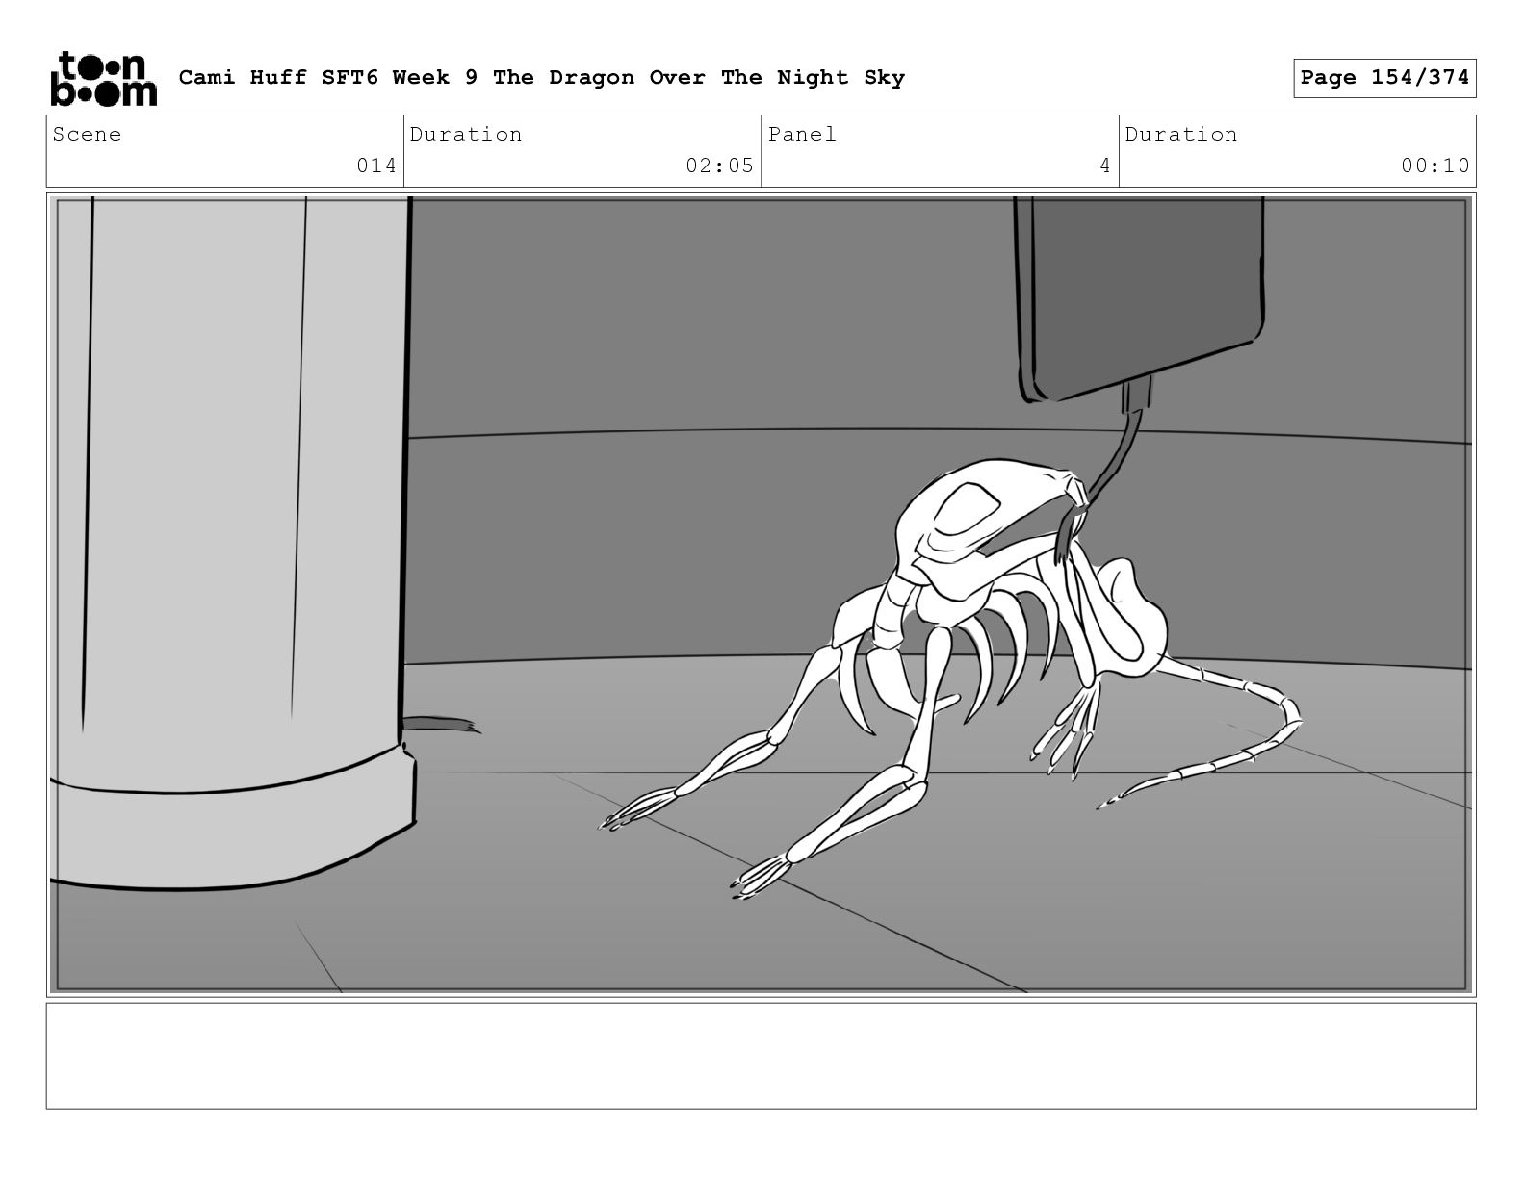The height and width of the screenshot is (1178, 1525).
Task: Click the storyboard panel drawing of the skeletal creature
Action: [761, 595]
